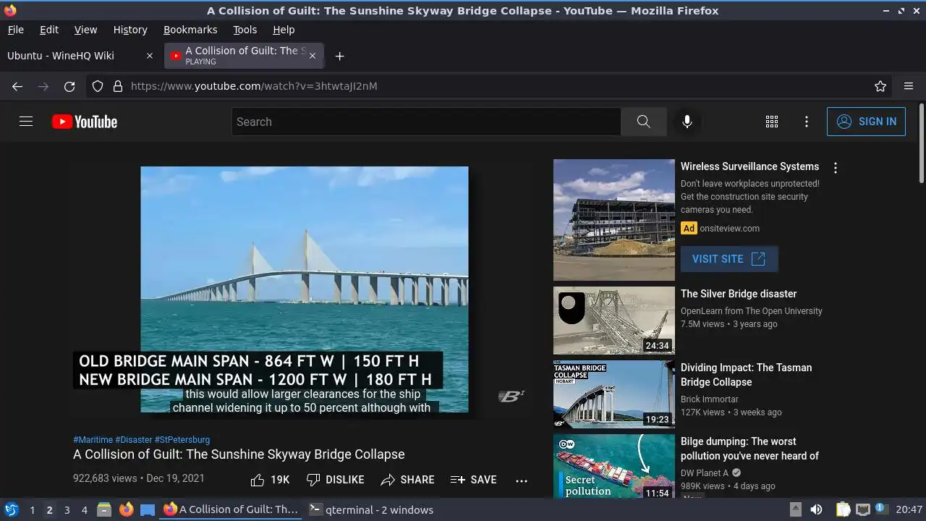
Task: Select the playing YouTube video tab
Action: click(x=244, y=56)
